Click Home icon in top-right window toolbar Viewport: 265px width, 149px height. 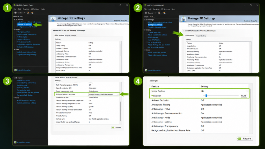pyautogui.click(x=164, y=13)
